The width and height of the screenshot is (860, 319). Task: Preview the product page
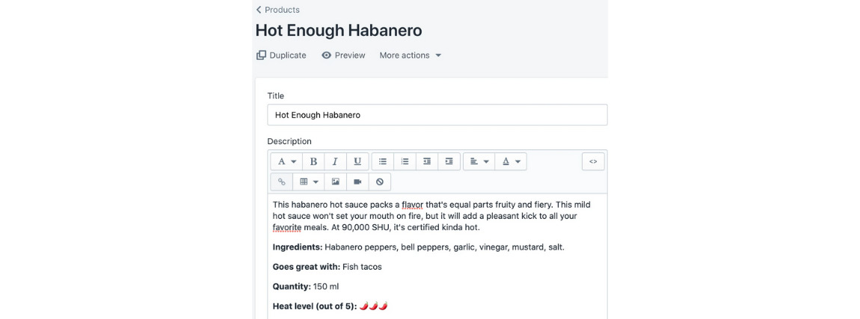coord(343,55)
